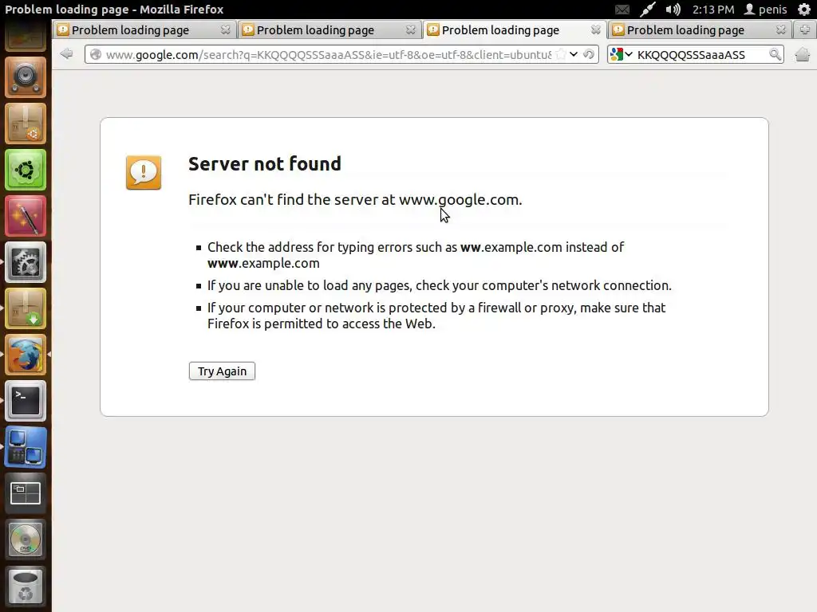Click the site identity globe icon
817x612 pixels.
pos(96,54)
